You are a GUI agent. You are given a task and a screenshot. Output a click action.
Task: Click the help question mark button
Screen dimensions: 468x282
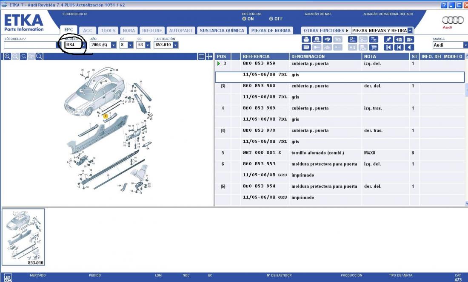(444, 5)
